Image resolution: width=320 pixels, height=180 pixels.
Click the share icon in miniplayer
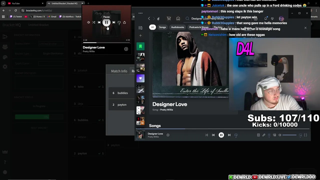point(124,22)
